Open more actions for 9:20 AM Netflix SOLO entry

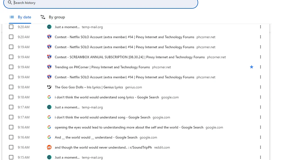click(x=261, y=37)
